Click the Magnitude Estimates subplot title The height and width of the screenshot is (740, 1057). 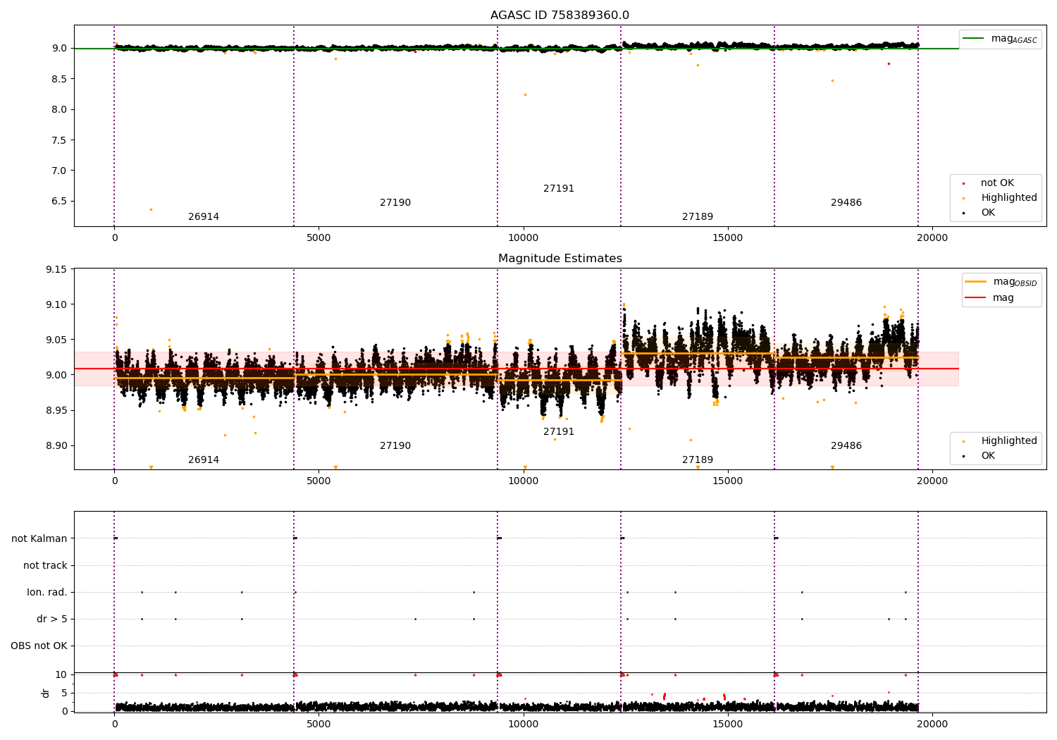560,259
